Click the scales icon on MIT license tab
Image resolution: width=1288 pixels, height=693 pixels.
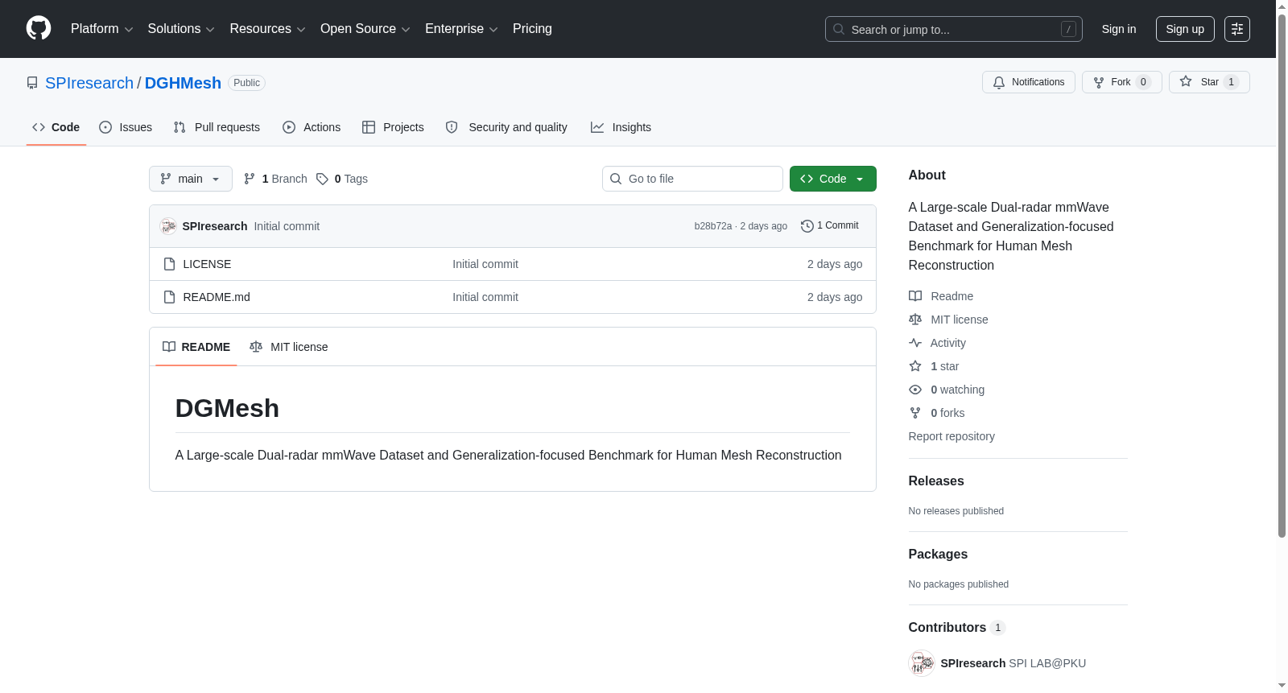point(256,347)
